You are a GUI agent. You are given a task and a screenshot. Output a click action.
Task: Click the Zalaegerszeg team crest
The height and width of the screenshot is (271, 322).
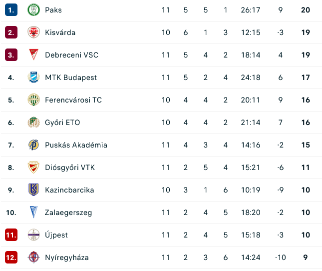click(x=33, y=212)
